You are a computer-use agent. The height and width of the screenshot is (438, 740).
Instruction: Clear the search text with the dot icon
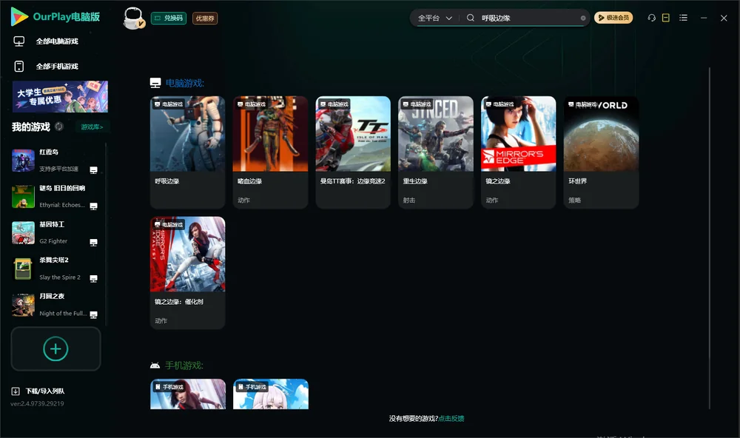583,18
